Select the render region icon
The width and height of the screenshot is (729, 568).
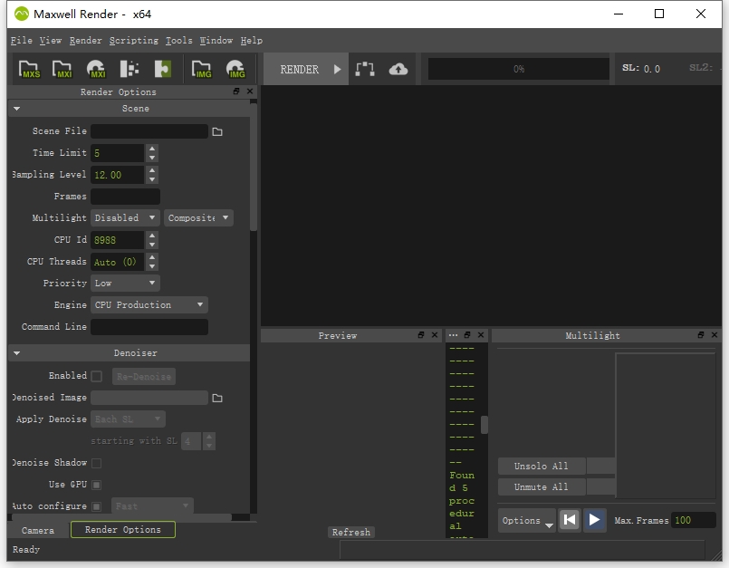coord(365,69)
